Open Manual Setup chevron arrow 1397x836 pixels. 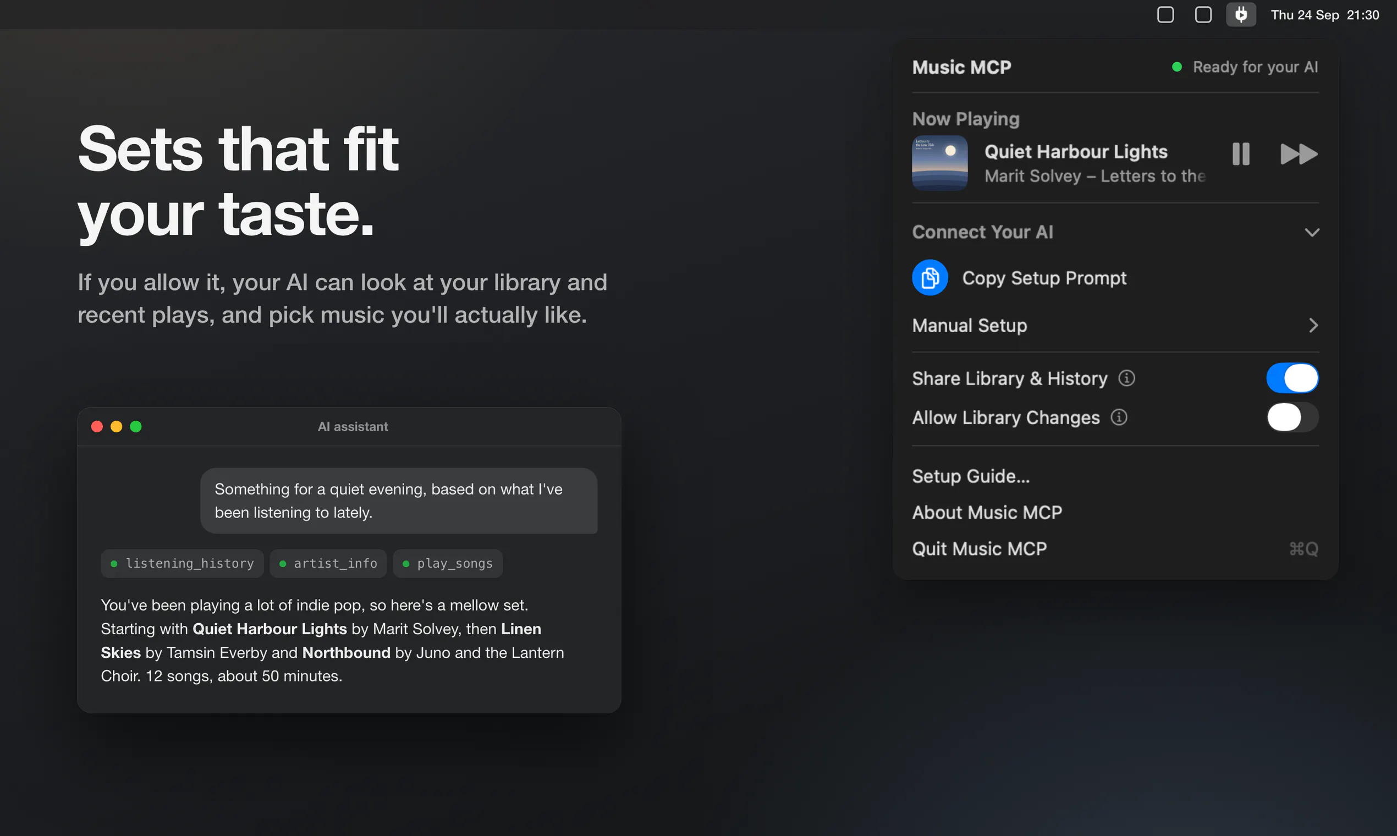(x=1313, y=326)
